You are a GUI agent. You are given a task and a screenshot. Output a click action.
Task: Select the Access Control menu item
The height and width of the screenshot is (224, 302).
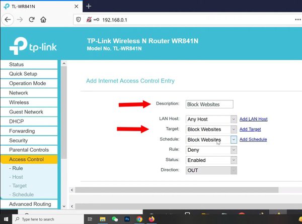coord(29,159)
